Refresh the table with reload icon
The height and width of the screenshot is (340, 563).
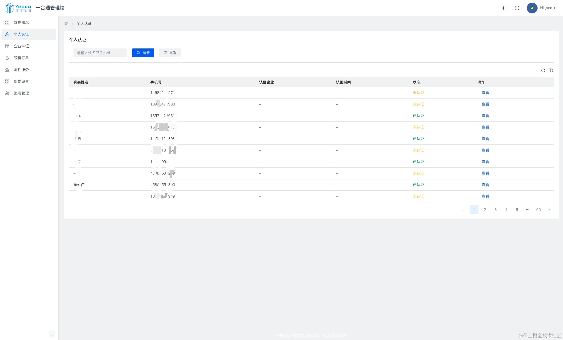(543, 70)
